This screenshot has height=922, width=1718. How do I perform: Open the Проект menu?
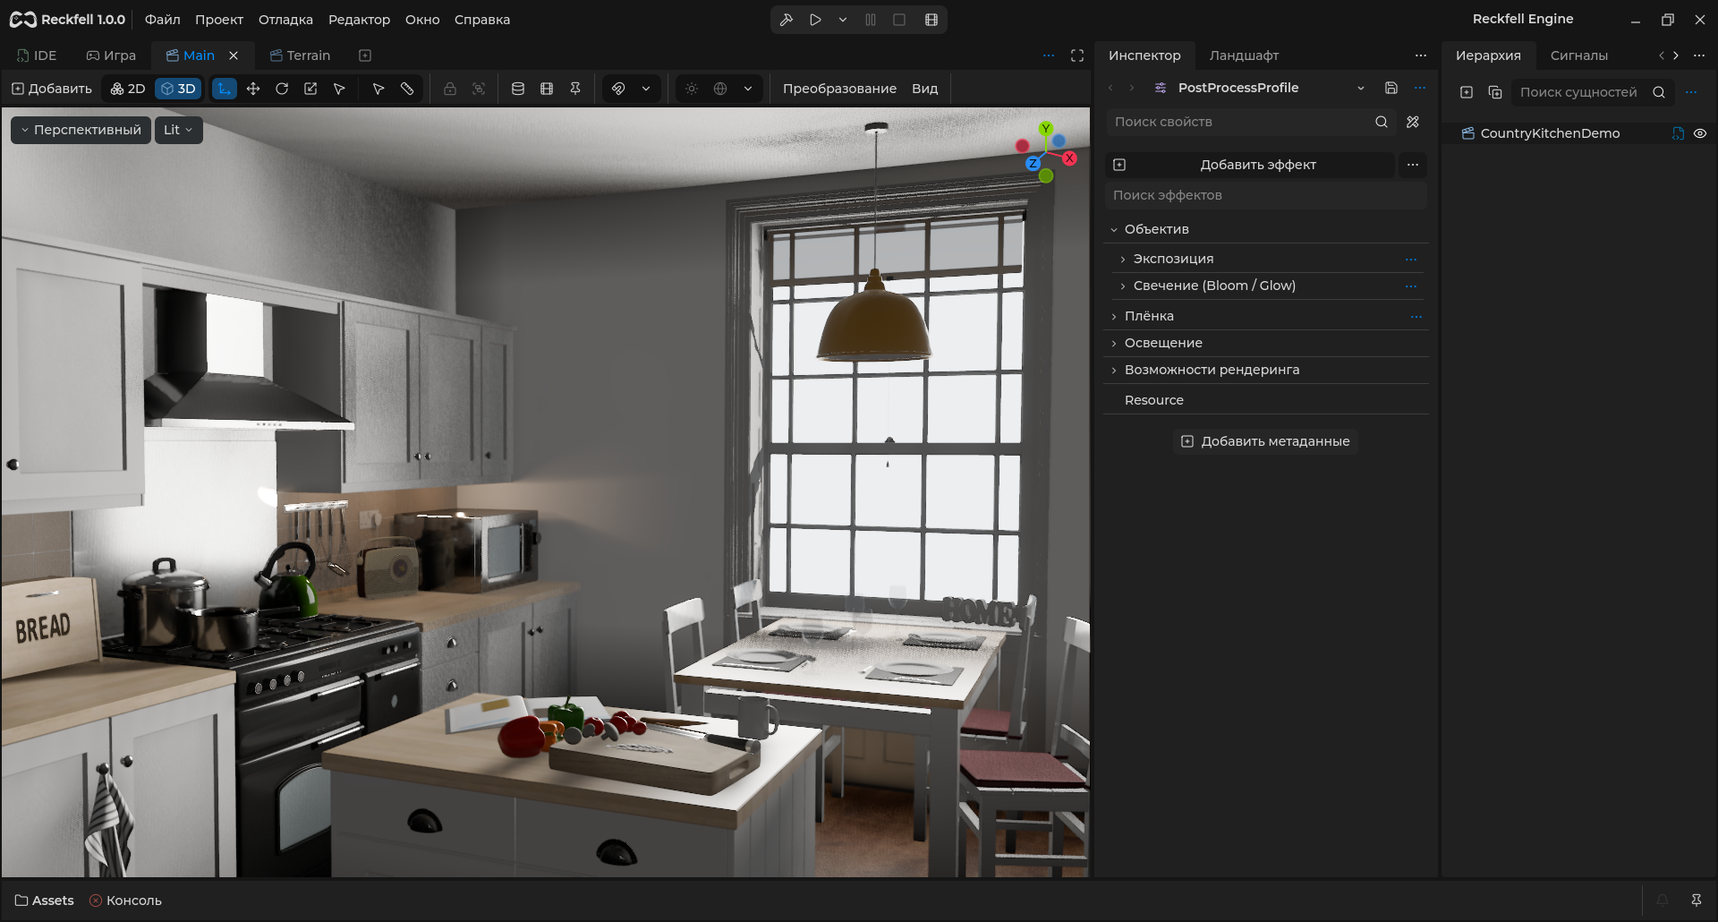click(x=219, y=20)
